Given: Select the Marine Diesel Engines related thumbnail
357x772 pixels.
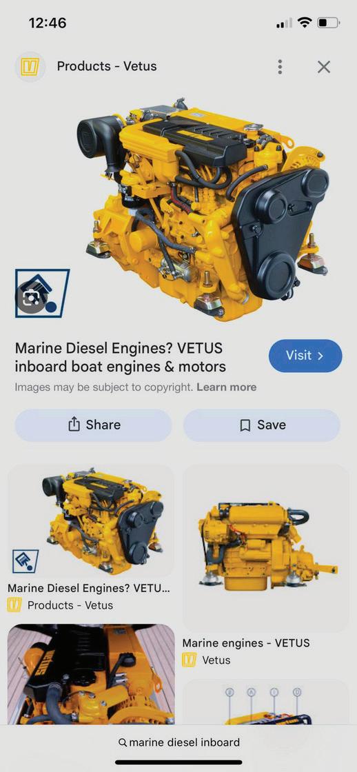Looking at the screenshot, I should point(91,521).
